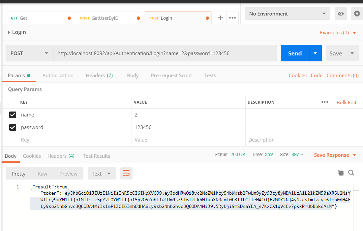Click the Save button
Viewport: 363px width, 231px height.
[x=336, y=53]
